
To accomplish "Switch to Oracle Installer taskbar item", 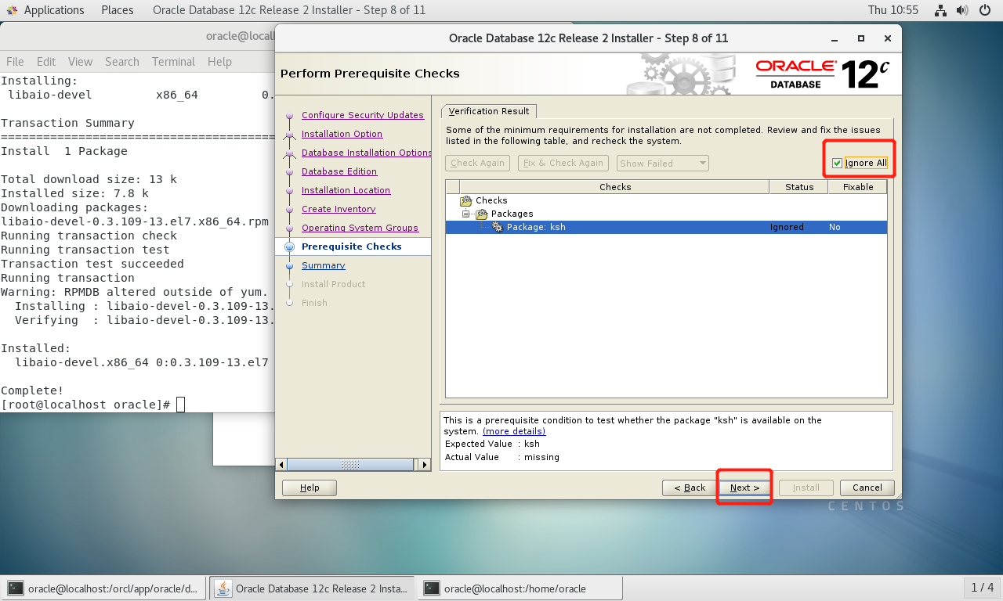I will [x=313, y=588].
